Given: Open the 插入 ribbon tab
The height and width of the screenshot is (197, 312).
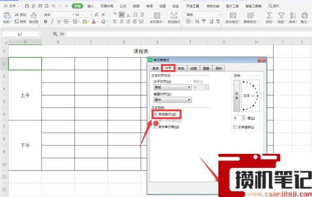Looking at the screenshot, I should 90,6.
